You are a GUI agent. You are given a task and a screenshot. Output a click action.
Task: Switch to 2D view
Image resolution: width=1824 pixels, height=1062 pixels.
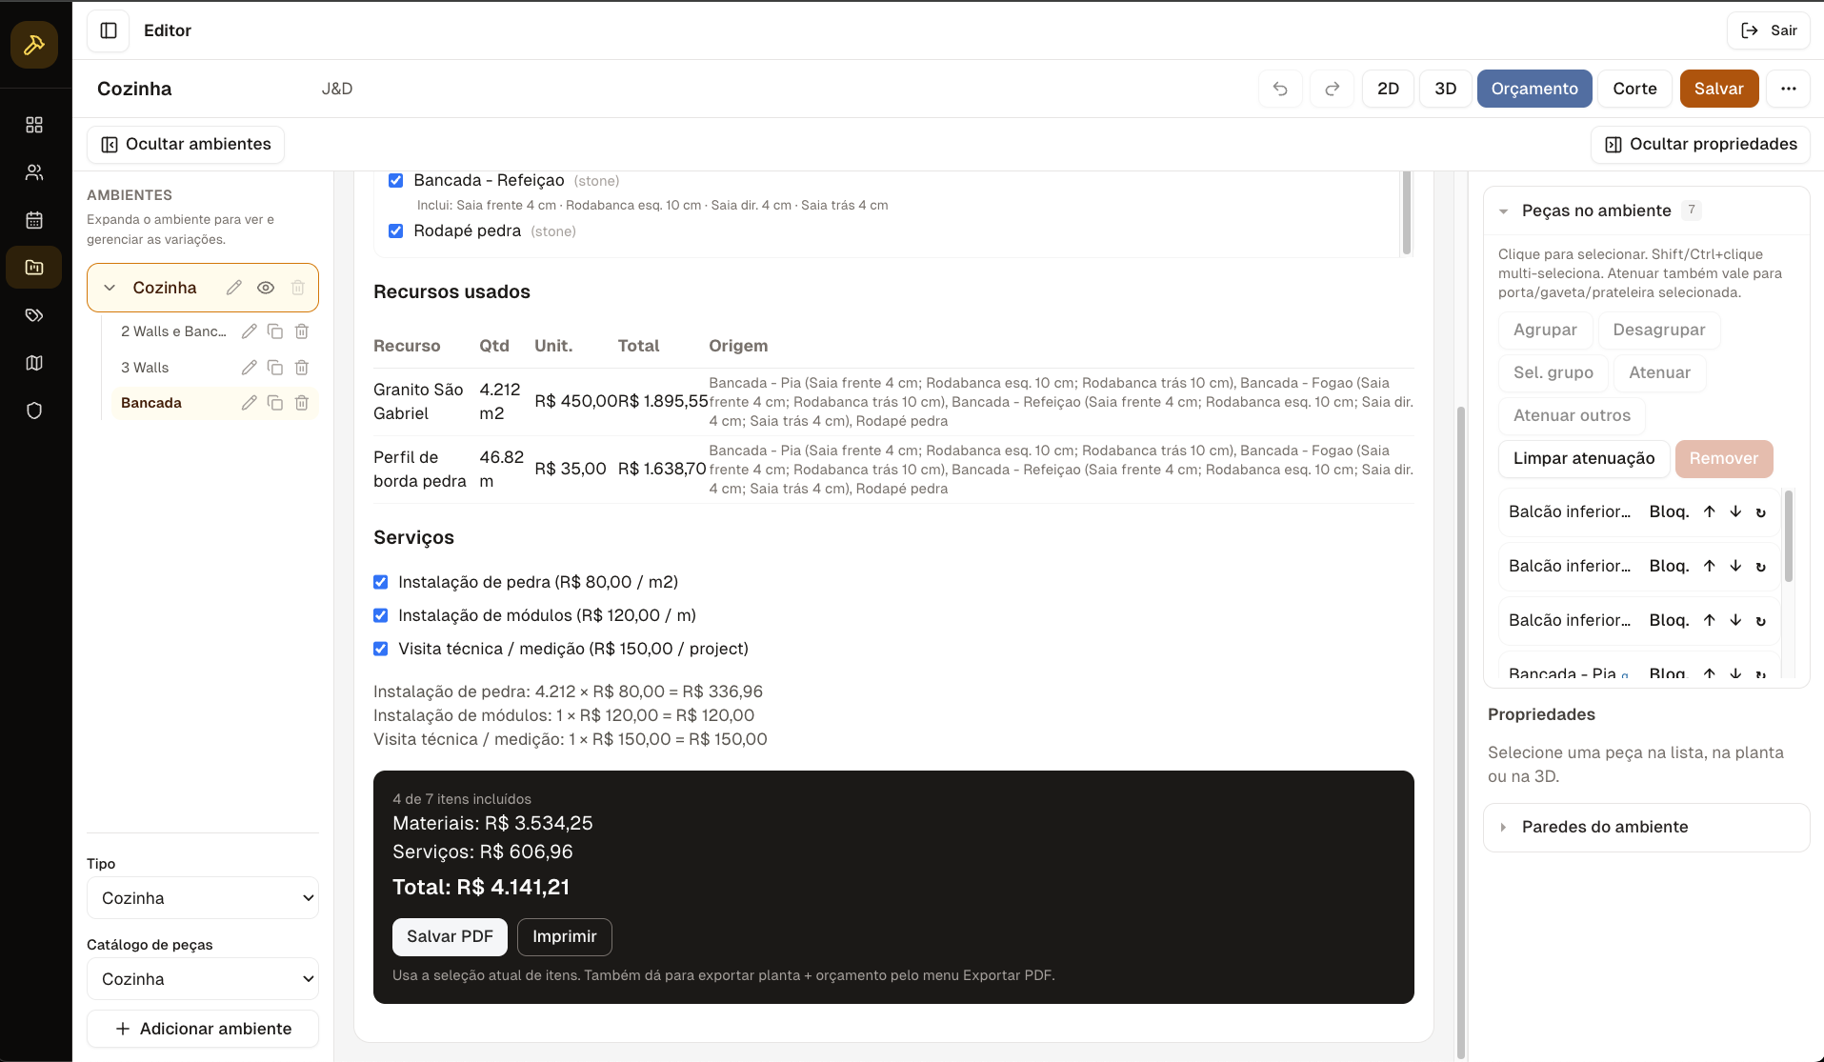pyautogui.click(x=1388, y=89)
